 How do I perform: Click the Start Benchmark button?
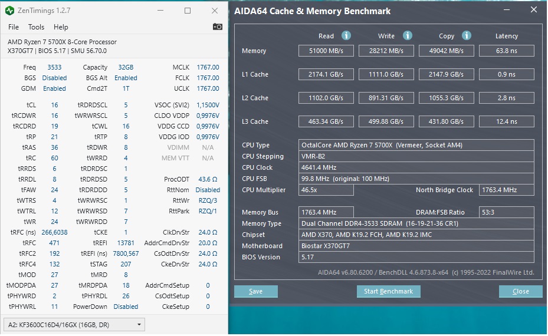[x=388, y=291]
